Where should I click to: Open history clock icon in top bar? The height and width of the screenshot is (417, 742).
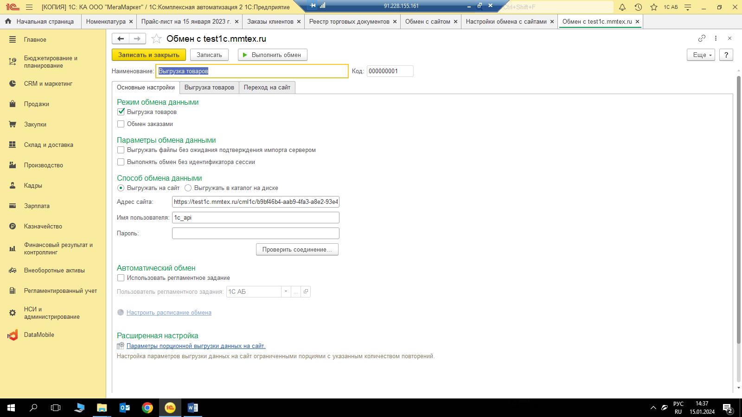click(x=638, y=7)
